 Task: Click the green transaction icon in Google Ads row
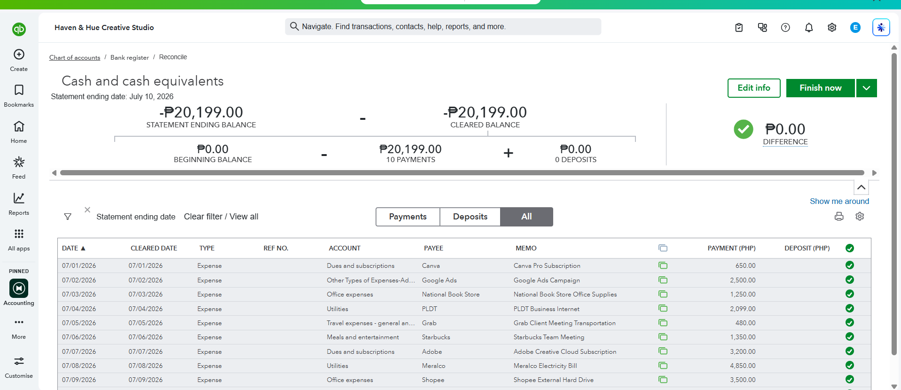tap(663, 280)
